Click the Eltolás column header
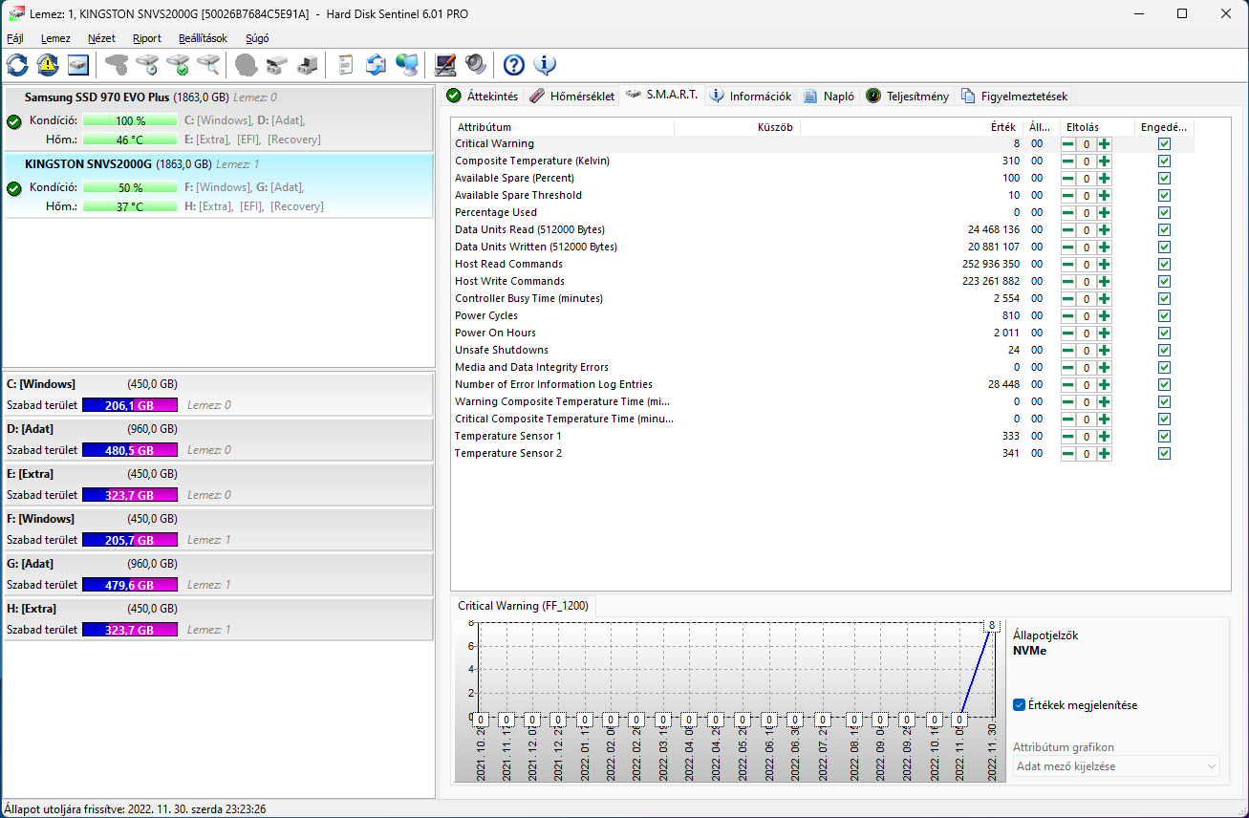Viewport: 1249px width, 818px height. pyautogui.click(x=1097, y=126)
